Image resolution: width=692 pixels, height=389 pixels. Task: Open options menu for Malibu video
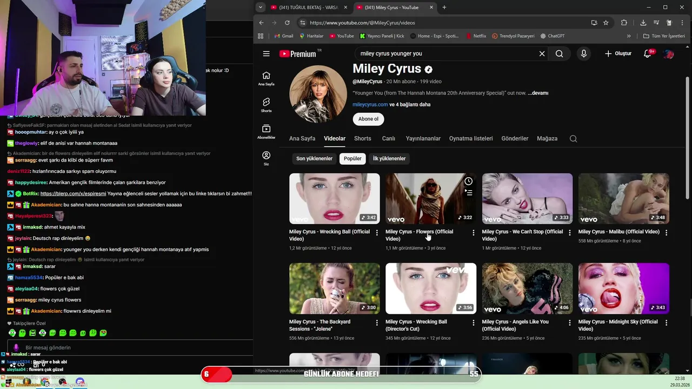click(666, 232)
